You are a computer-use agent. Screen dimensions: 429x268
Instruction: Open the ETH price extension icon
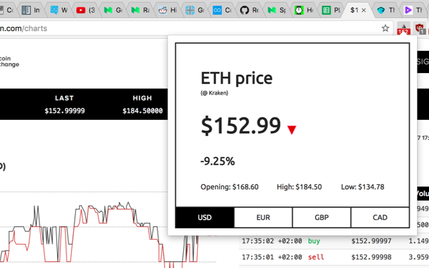(404, 28)
